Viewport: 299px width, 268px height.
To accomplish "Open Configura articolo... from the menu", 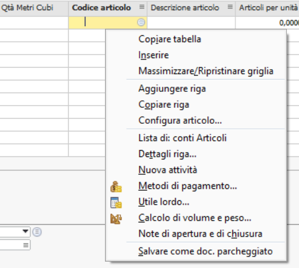I will click(x=180, y=121).
